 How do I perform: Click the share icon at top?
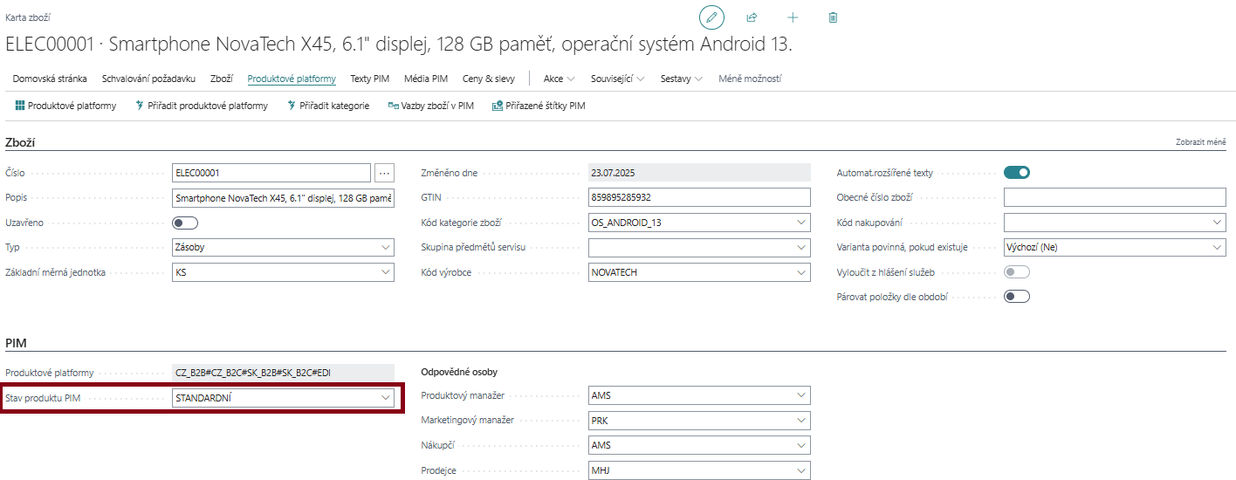tap(752, 17)
